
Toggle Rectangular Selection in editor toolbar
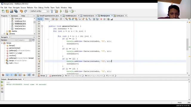click(79, 19)
